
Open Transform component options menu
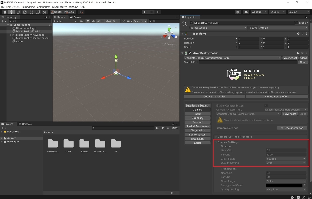[x=307, y=34]
